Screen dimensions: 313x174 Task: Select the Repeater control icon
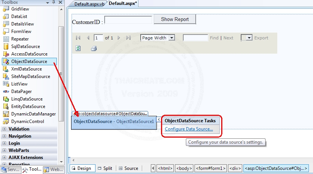[6, 39]
